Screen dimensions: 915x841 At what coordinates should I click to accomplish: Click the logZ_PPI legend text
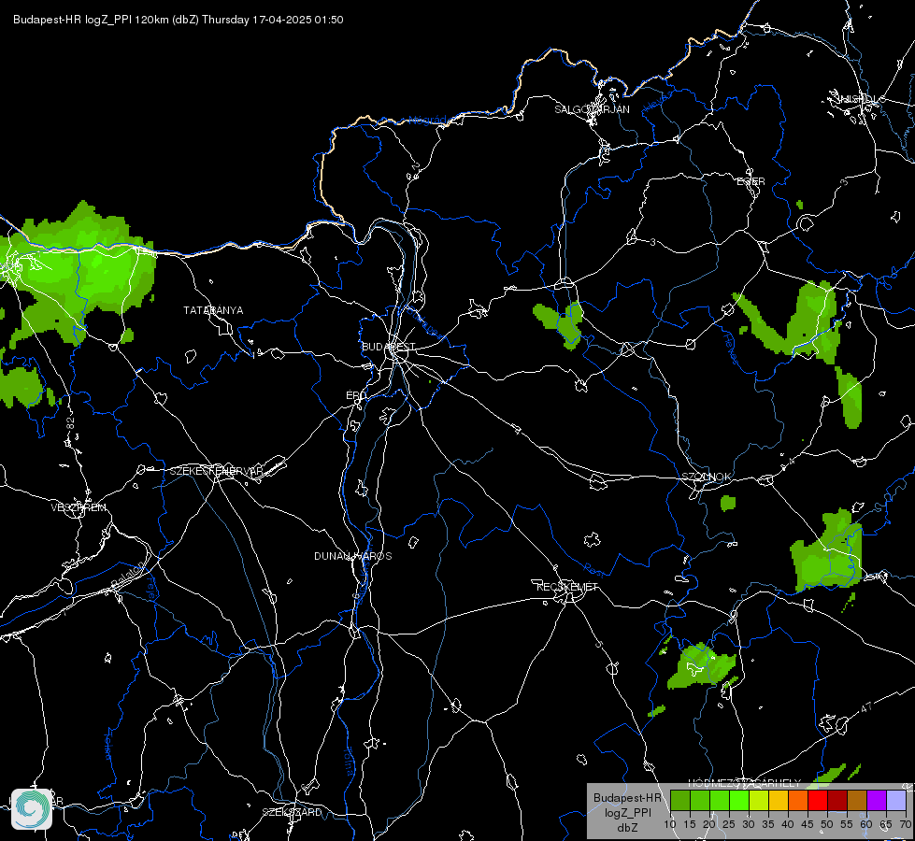(x=627, y=812)
